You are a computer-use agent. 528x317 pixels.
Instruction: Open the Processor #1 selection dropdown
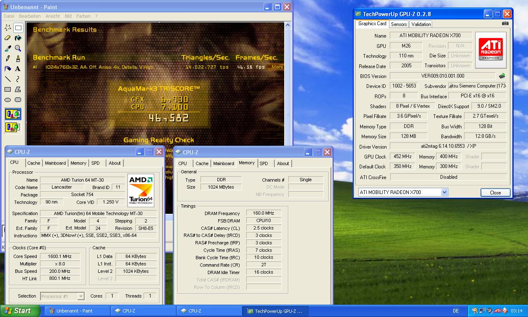click(63, 296)
